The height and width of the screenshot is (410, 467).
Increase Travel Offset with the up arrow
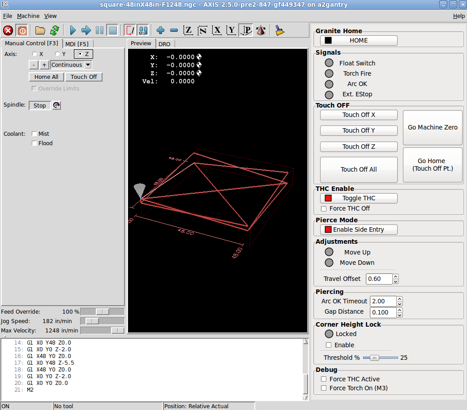395,276
